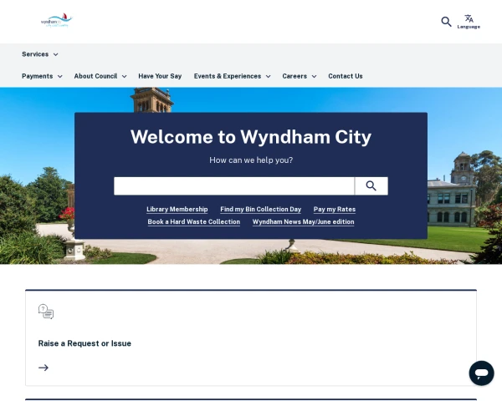
Task: Open Raise a Request or Issue card title
Action: 85,343
